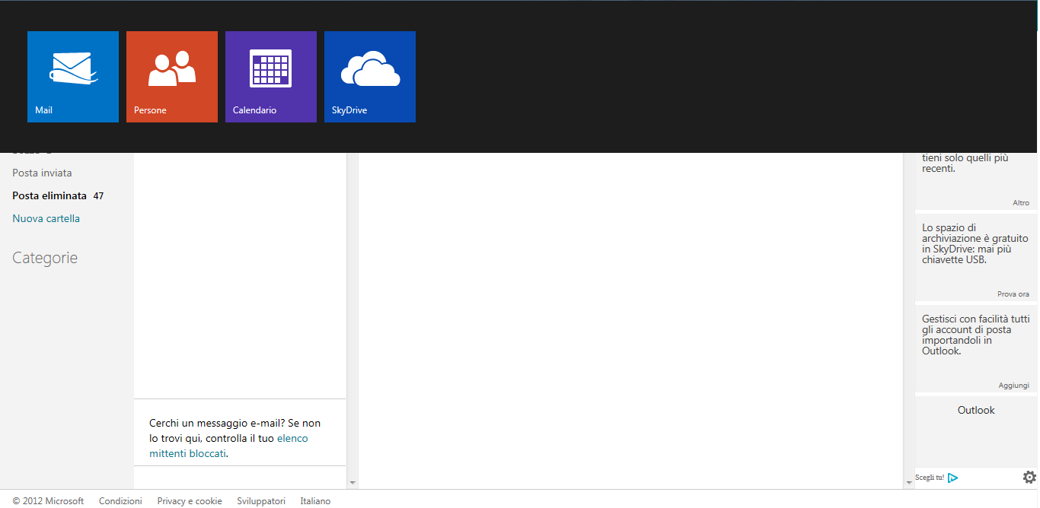Click the reading pane scroll down arrow
Screen dimensions: 1040x508
[x=909, y=482]
